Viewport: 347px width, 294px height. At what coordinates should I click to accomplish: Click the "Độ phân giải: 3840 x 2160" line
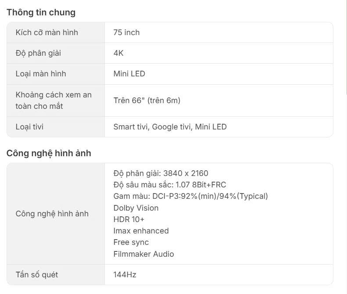[x=161, y=173]
